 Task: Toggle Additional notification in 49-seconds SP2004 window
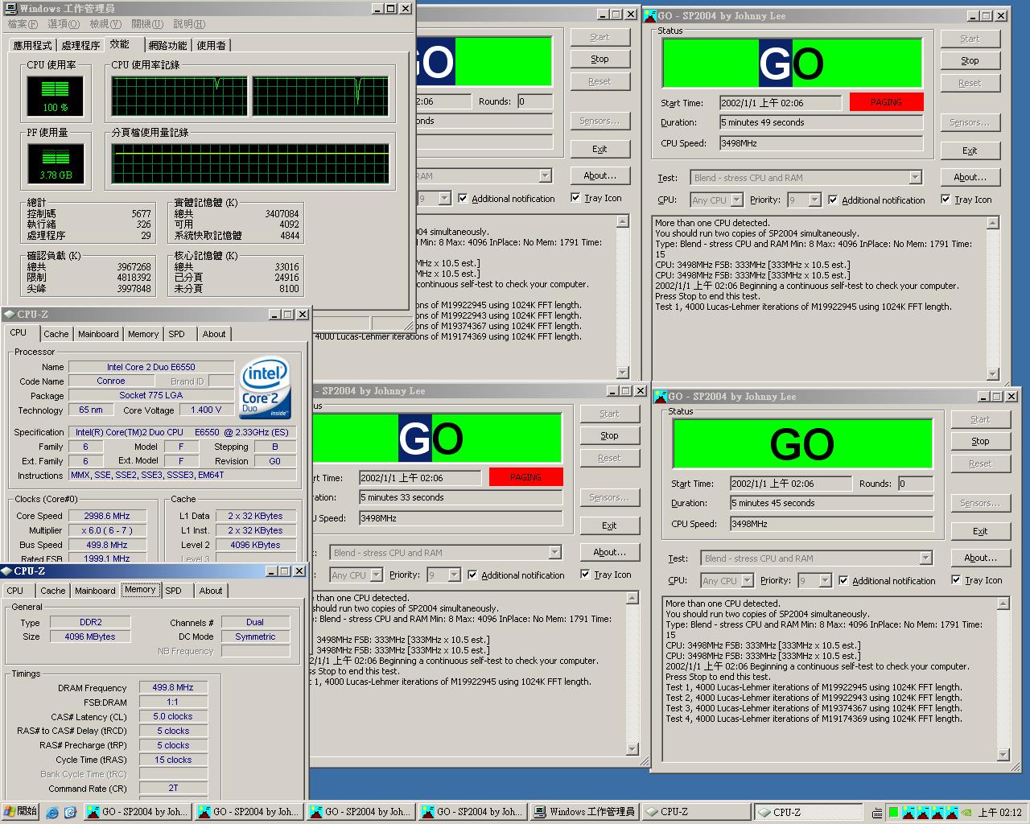(833, 200)
